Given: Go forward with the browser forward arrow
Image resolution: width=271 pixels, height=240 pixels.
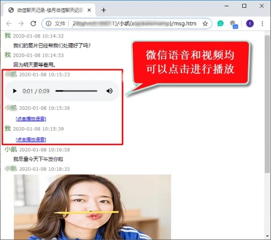Looking at the screenshot, I should (21, 23).
